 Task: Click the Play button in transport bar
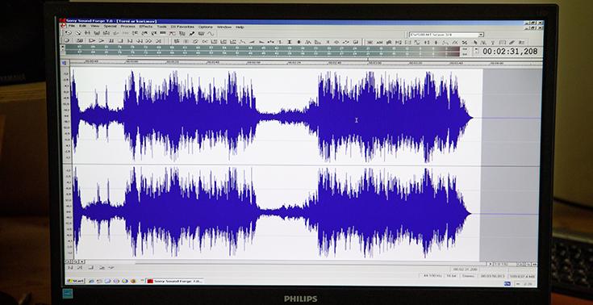[x=102, y=40]
